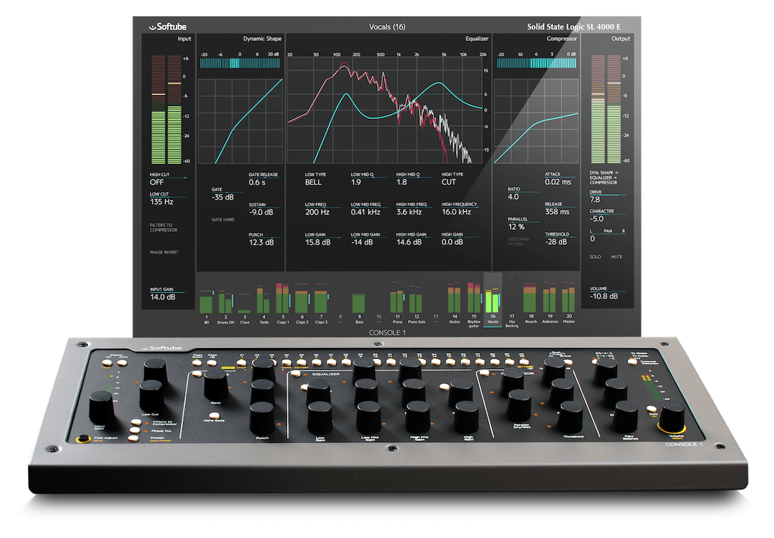Select channel 20 Master
Screen dimensions: 774x538
click(x=569, y=304)
